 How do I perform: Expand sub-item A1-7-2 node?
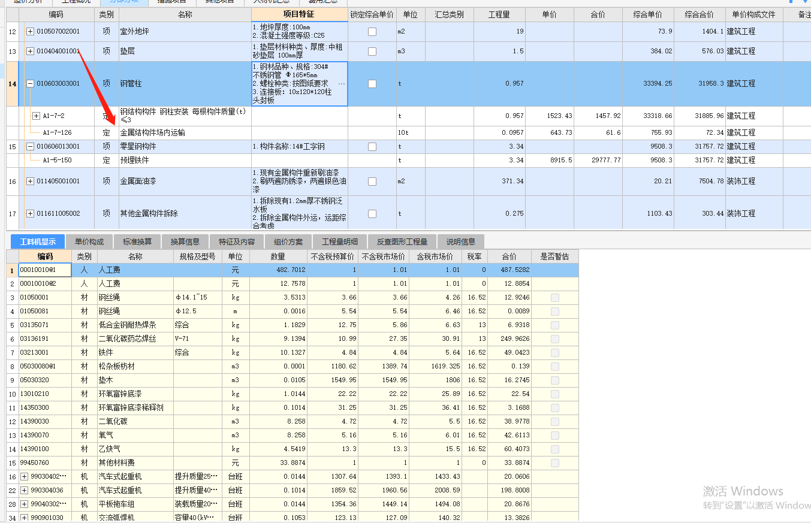tap(36, 116)
